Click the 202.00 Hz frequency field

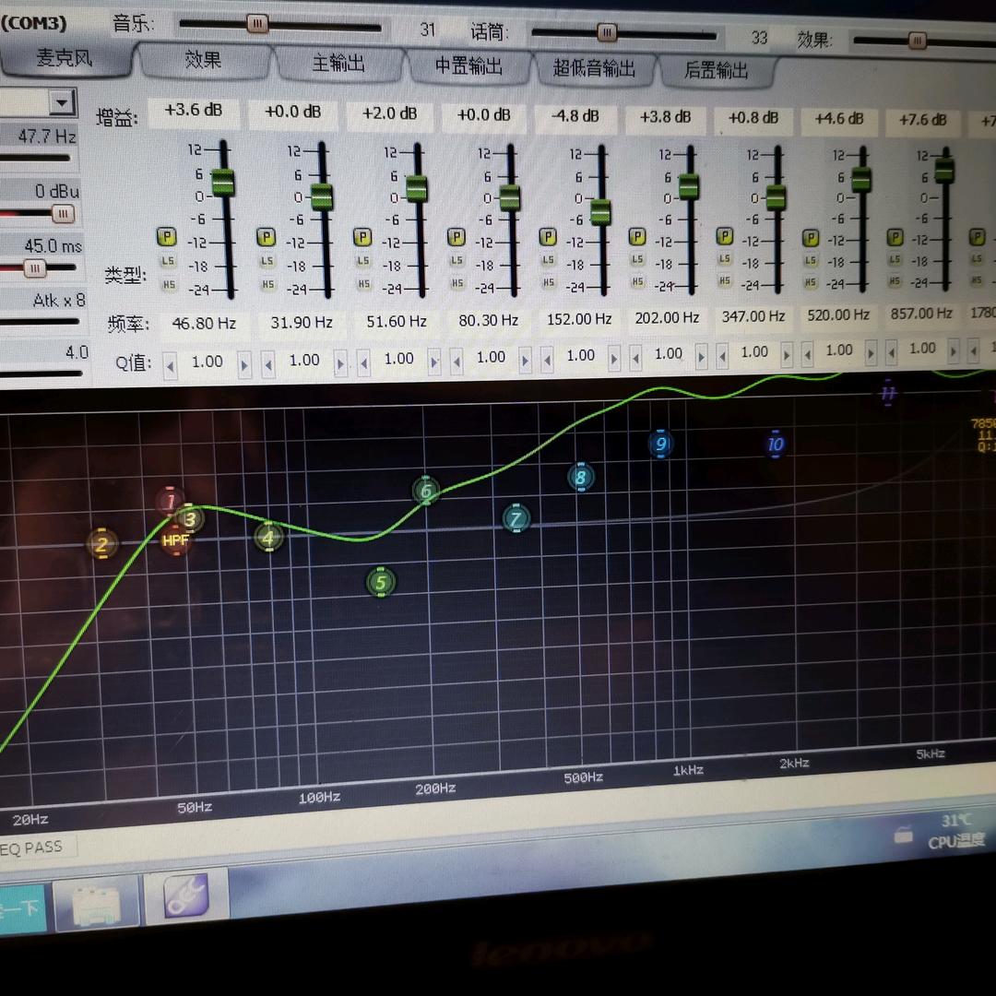pos(667,318)
